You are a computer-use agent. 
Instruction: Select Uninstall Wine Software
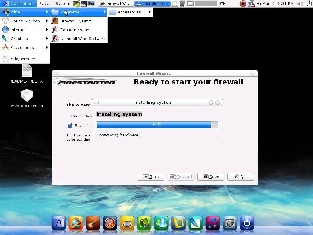(x=79, y=39)
